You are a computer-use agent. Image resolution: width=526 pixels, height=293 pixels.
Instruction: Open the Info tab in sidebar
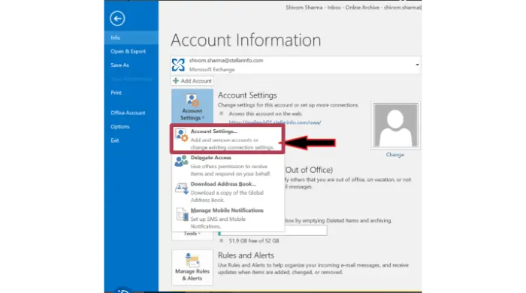[x=131, y=38]
